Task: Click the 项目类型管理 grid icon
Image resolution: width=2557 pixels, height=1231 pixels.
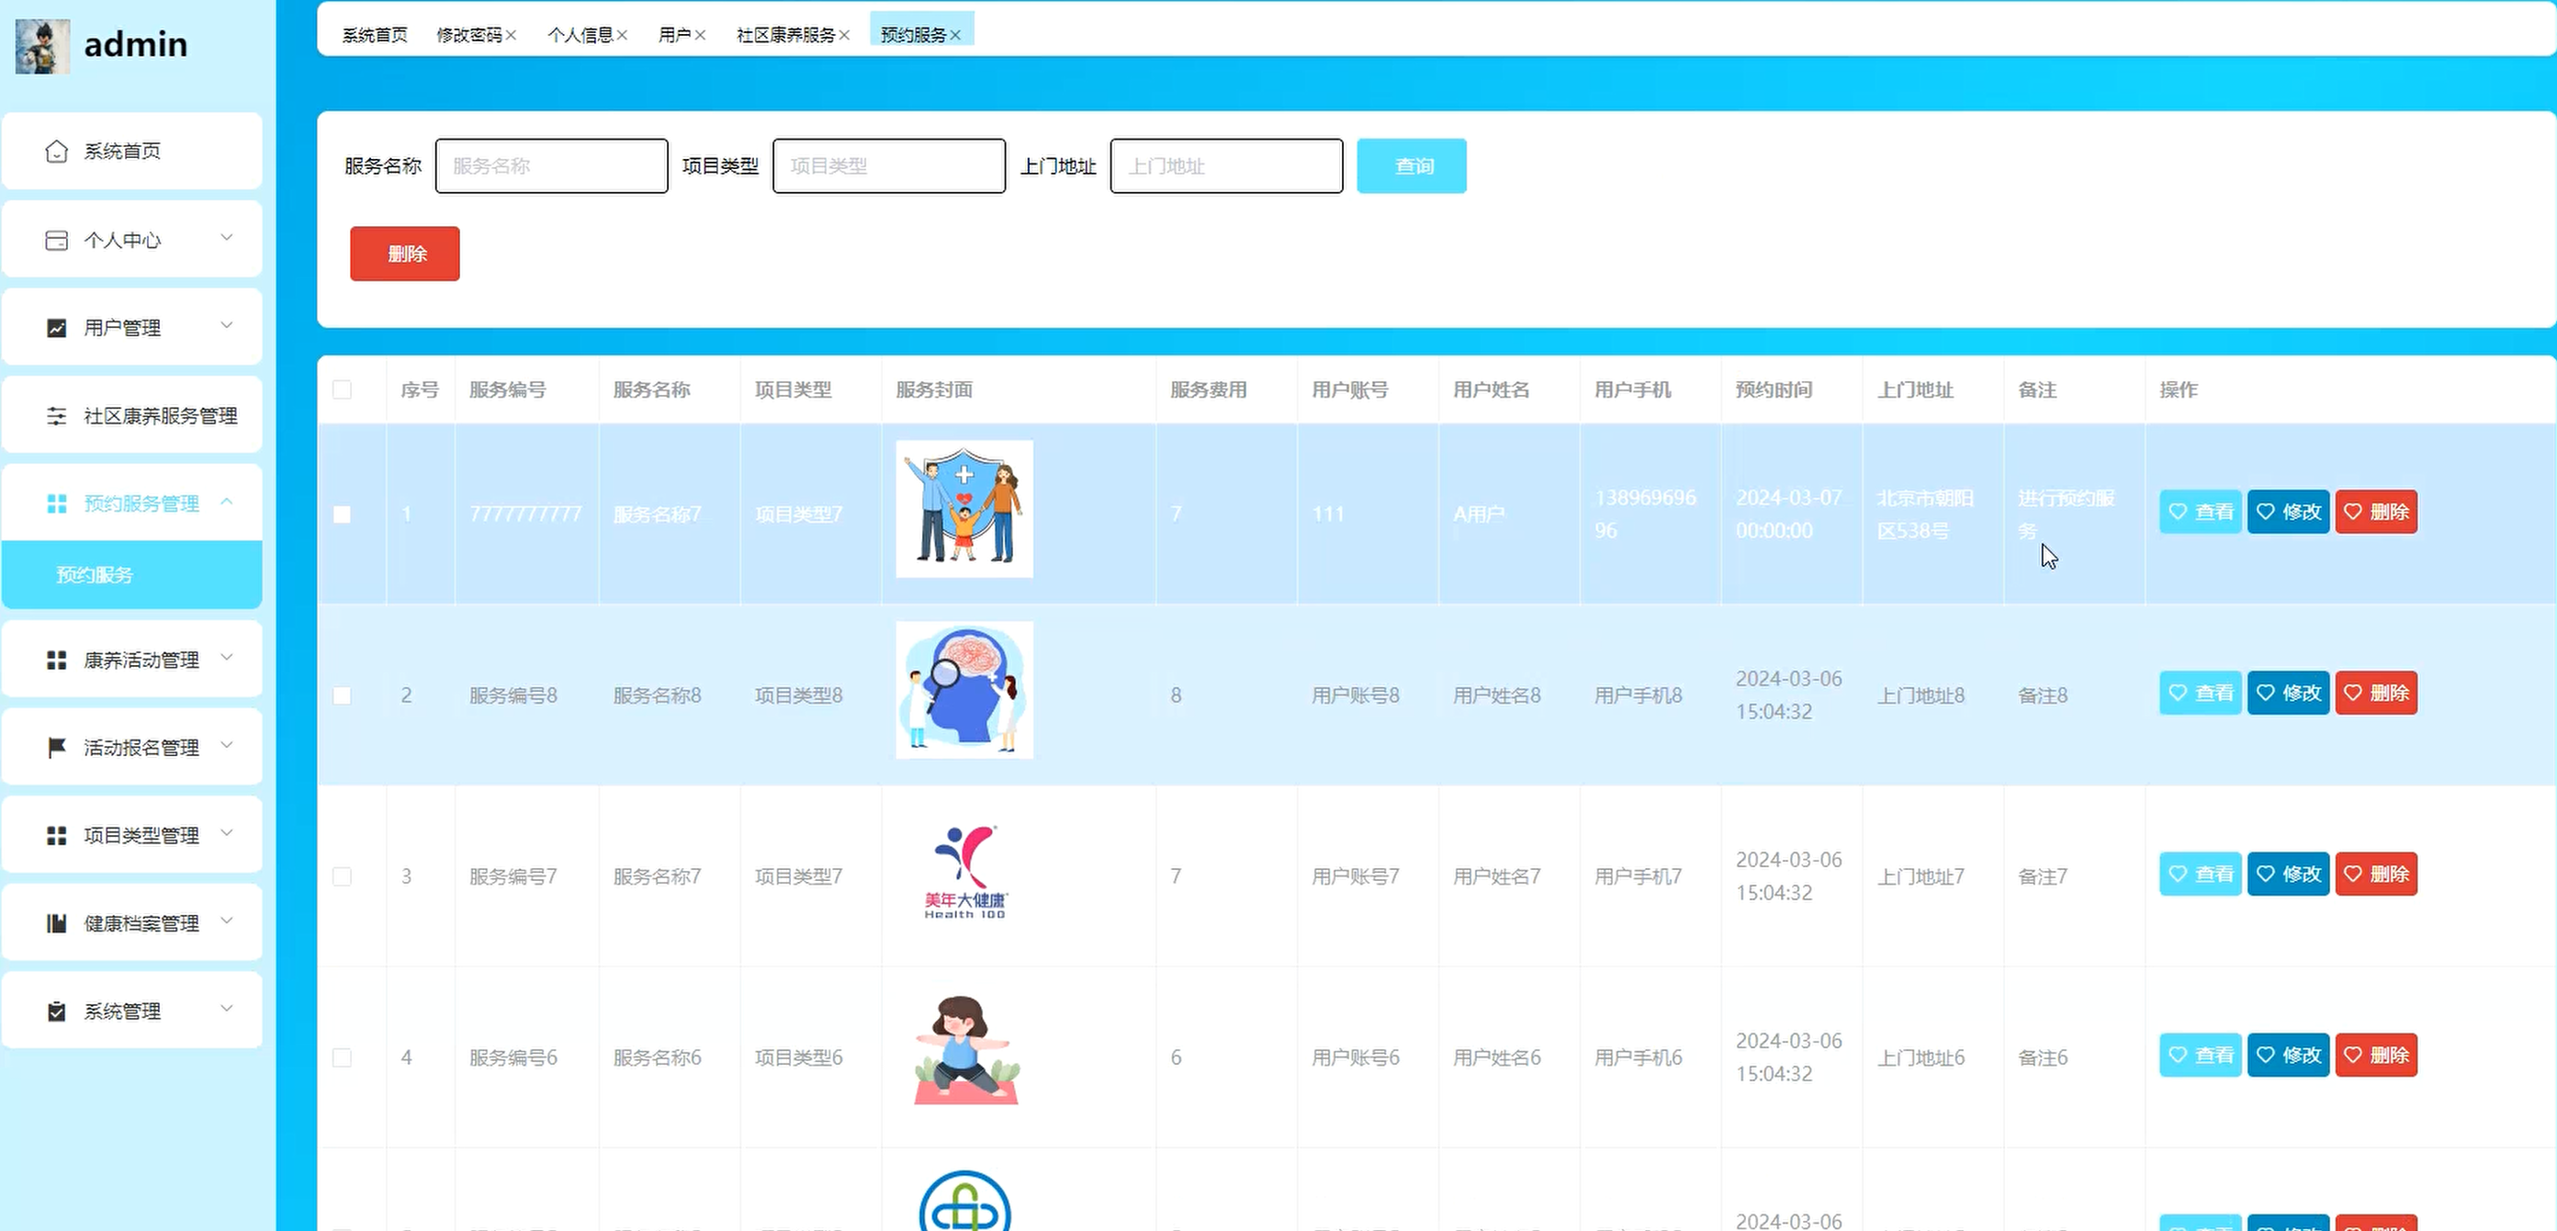Action: [x=57, y=836]
